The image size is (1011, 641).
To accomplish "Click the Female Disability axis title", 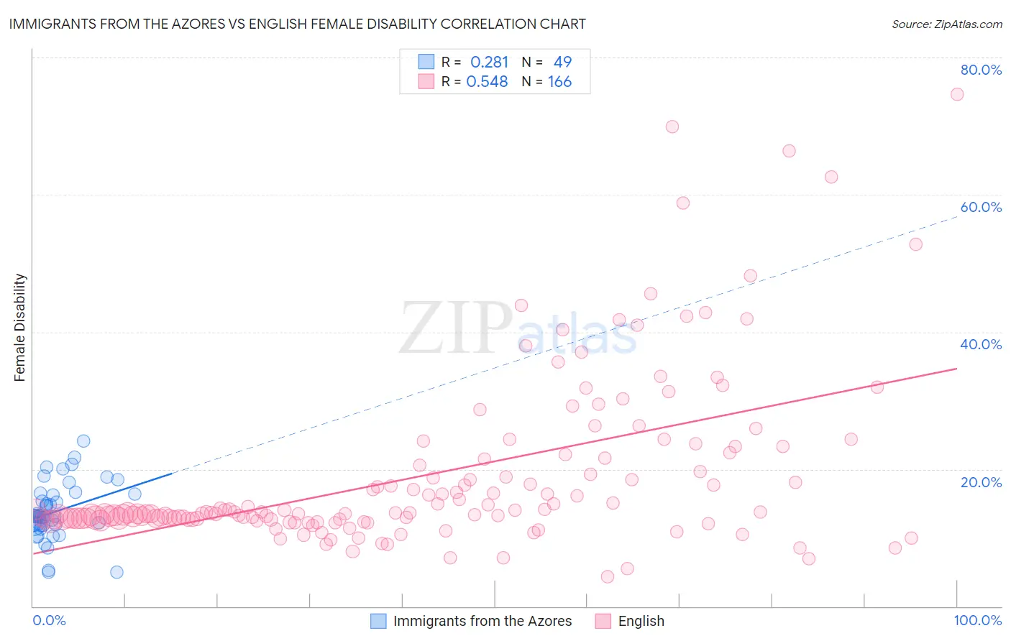I will tap(20, 327).
